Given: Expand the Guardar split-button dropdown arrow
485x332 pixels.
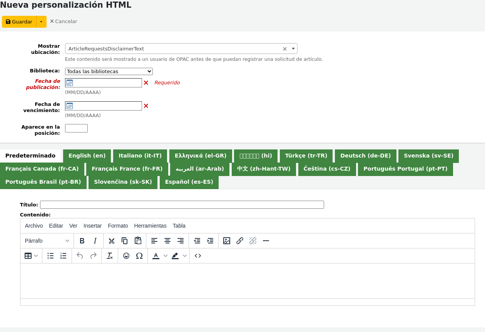Looking at the screenshot, I should coord(41,22).
